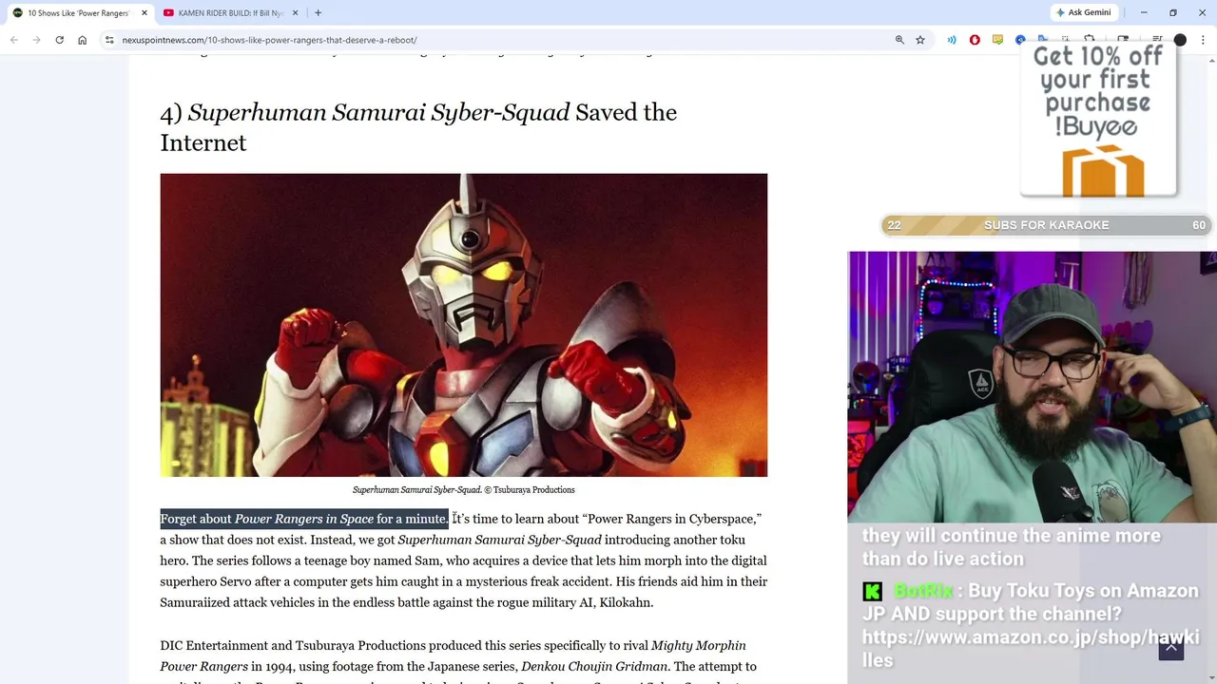Click the green K icon beside BotRix
This screenshot has width=1217, height=684.
pos(872,592)
